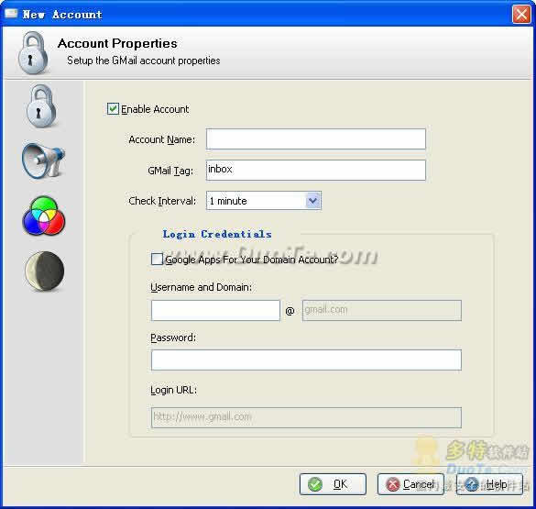Toggle the Enable Account checkbox
536x509 pixels.
[x=113, y=109]
